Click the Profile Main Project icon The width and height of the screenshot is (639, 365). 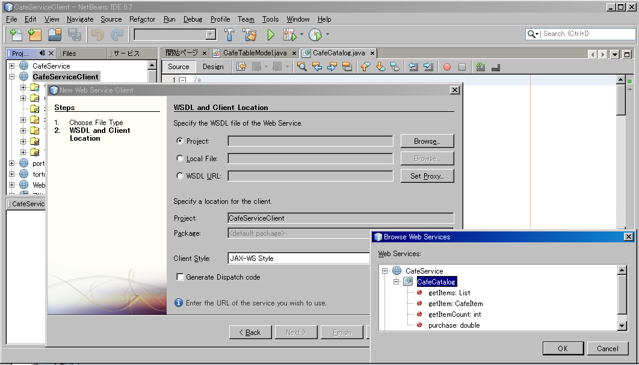(x=315, y=35)
